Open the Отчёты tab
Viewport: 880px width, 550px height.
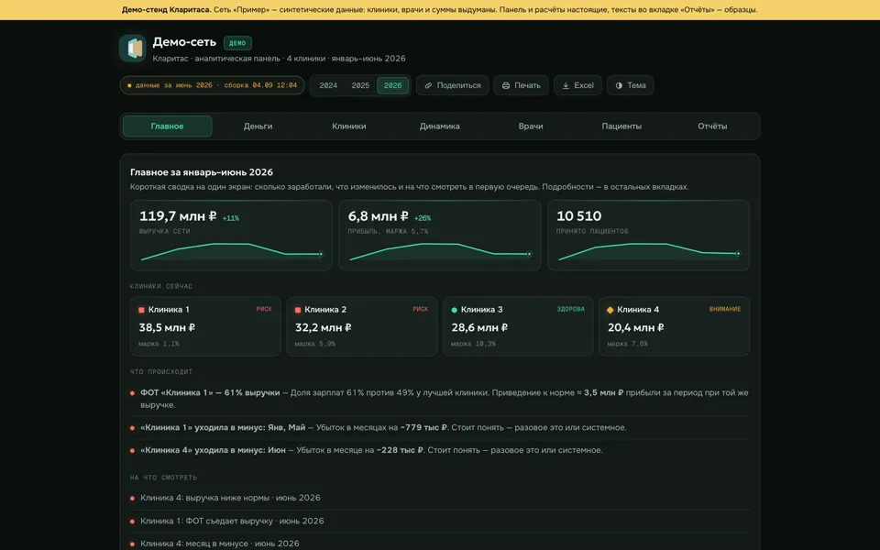click(712, 126)
